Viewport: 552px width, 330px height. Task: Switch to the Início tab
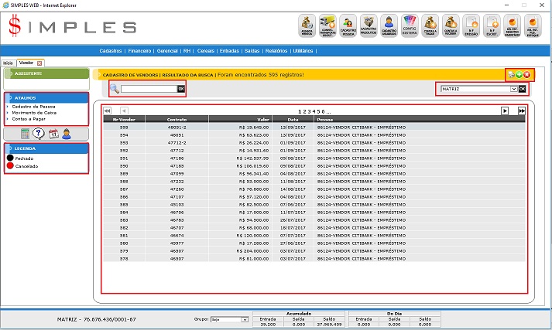[8, 62]
